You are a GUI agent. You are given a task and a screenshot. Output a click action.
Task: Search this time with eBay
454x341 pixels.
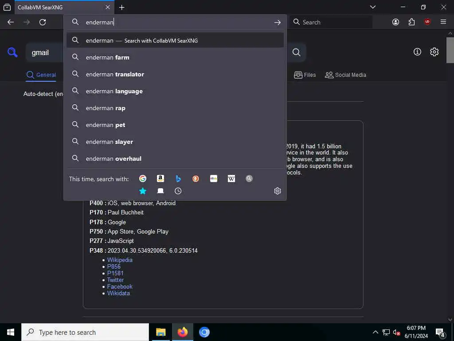214,178
